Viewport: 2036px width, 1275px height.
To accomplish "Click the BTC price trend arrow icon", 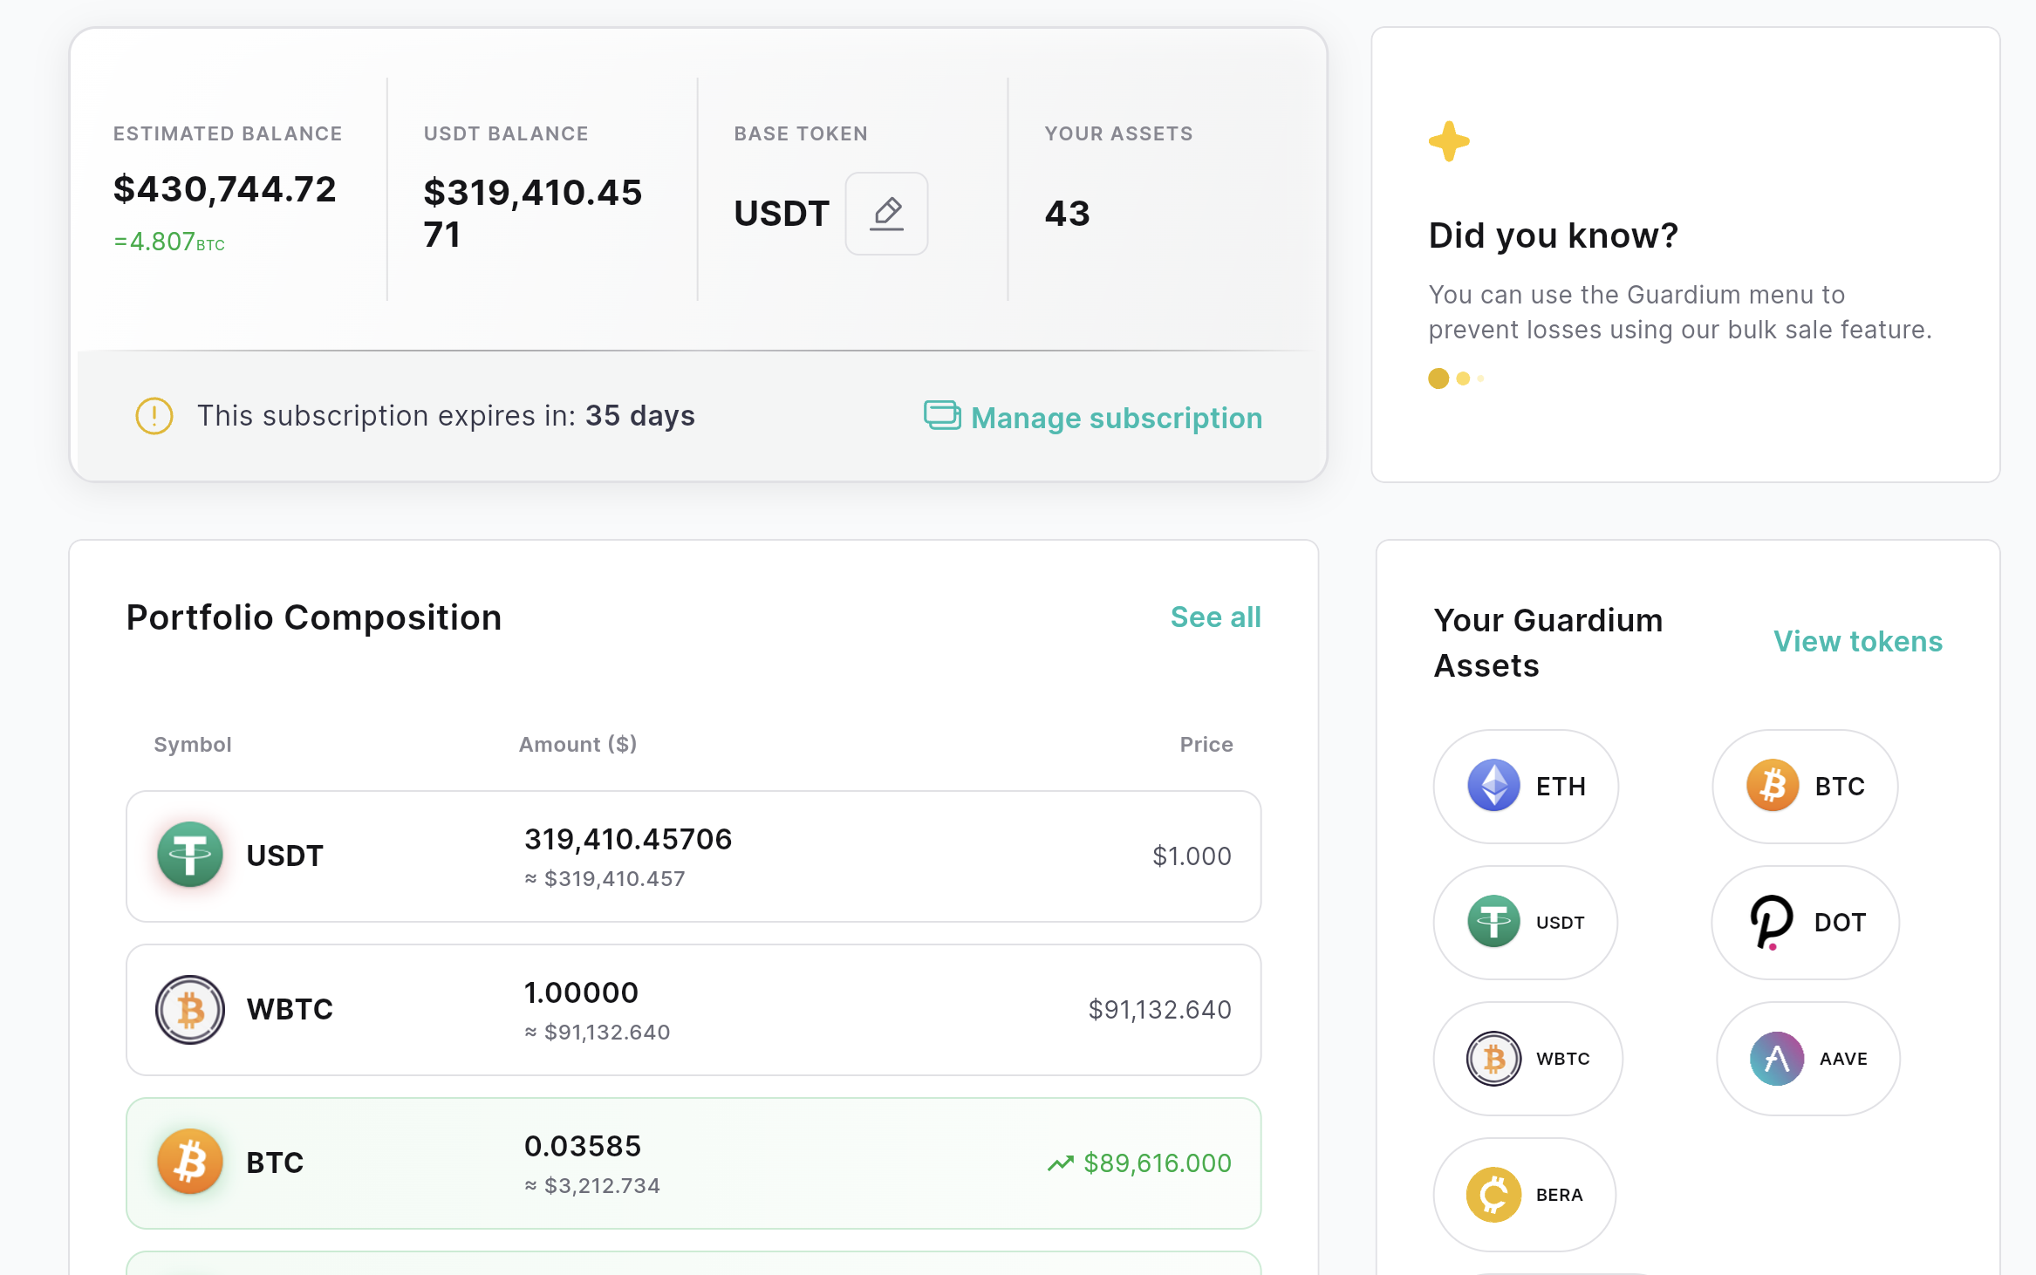I will coord(1060,1163).
